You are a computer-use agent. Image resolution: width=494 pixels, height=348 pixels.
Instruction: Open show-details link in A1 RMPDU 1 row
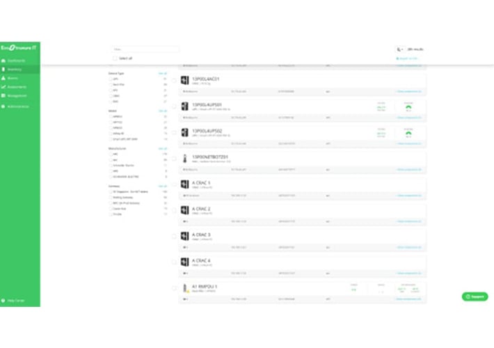point(408,299)
